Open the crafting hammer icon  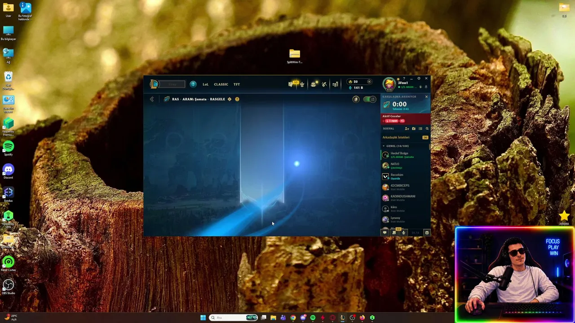[x=324, y=84]
